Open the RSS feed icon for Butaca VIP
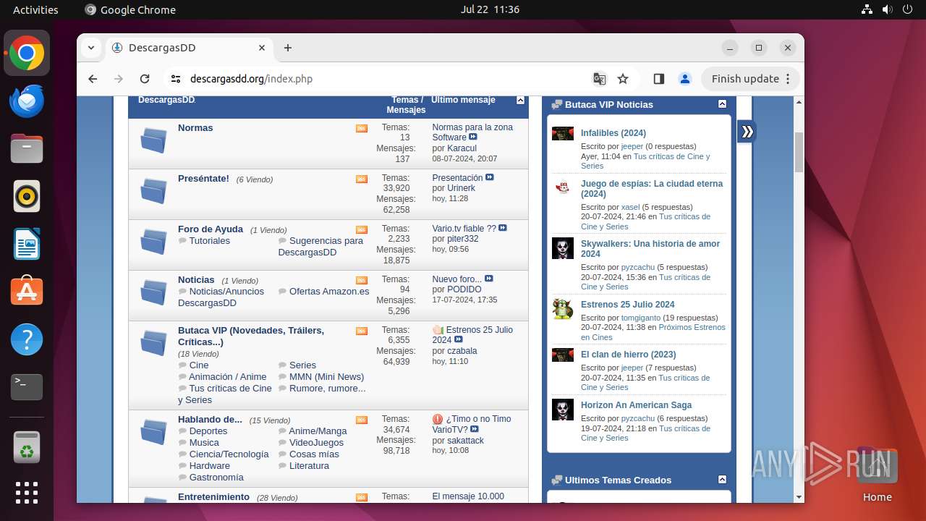Image resolution: width=926 pixels, height=521 pixels. [362, 331]
